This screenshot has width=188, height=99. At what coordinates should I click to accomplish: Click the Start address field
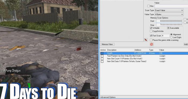click(169, 21)
